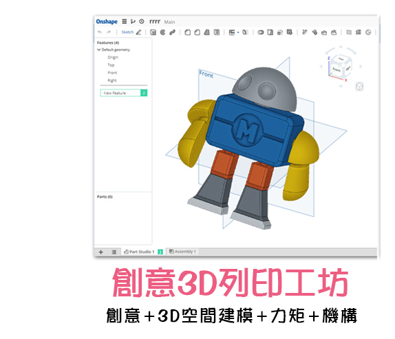Image resolution: width=395 pixels, height=339 pixels.
Task: Select the Fillet tool icon
Action: [x=187, y=32]
